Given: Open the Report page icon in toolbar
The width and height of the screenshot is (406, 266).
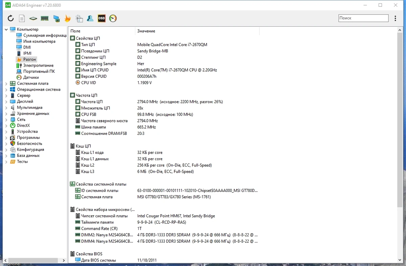Looking at the screenshot, I should coord(22,18).
